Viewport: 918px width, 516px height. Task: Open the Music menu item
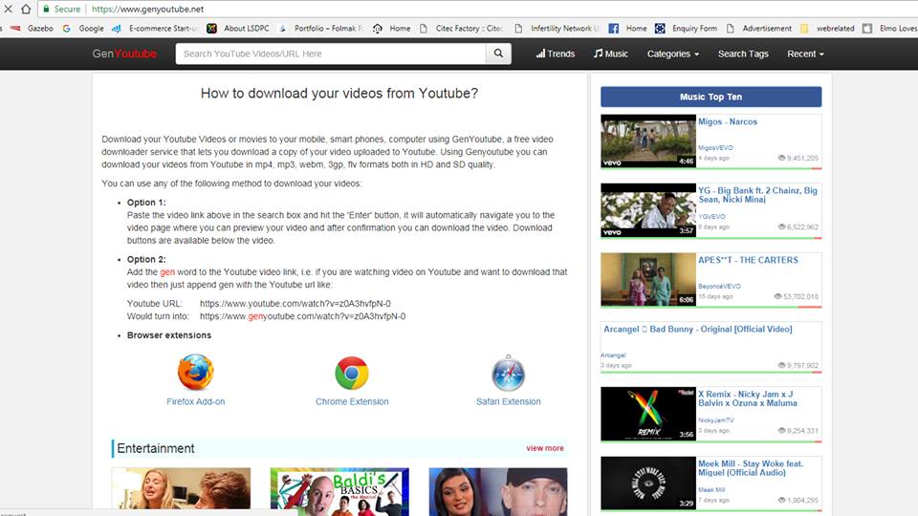pos(611,54)
